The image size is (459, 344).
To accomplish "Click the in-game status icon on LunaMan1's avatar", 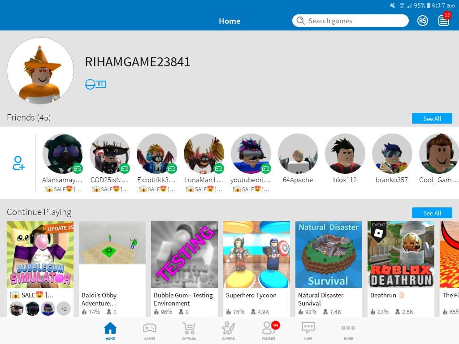I will click(219, 168).
